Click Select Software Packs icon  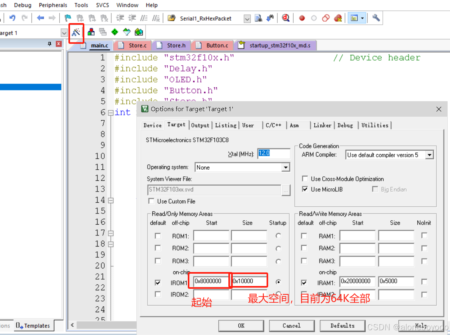pos(127,32)
